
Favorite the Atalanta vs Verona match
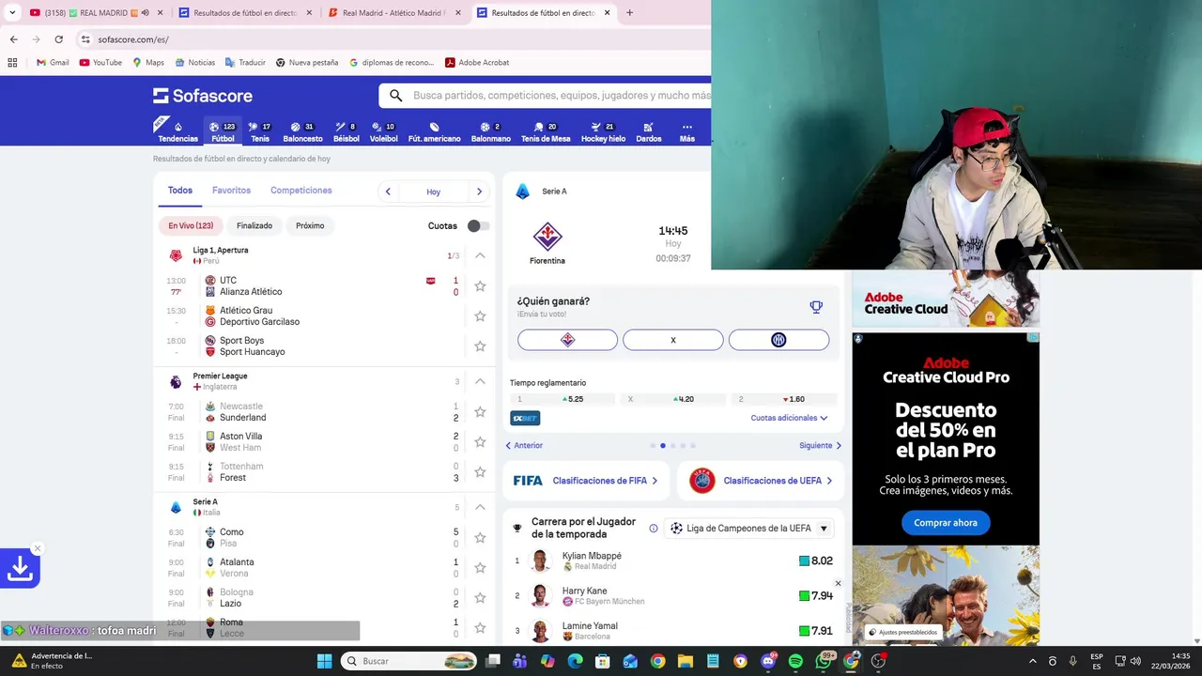coord(480,568)
